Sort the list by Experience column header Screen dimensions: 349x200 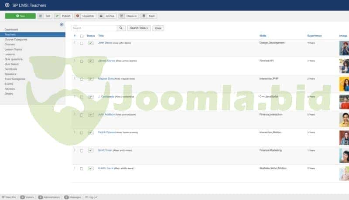[314, 35]
